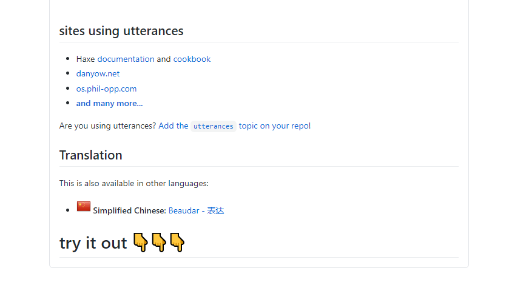This screenshot has height=285, width=509.
Task: Click the Chinese flag icon
Action: click(x=84, y=206)
